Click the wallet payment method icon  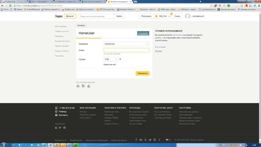78,86
